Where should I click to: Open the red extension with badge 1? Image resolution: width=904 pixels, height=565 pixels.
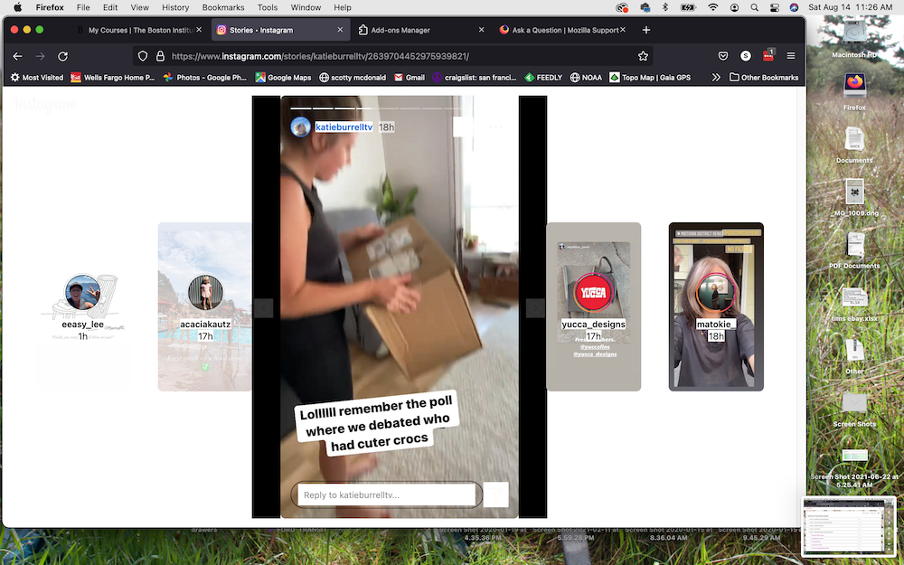tap(768, 56)
